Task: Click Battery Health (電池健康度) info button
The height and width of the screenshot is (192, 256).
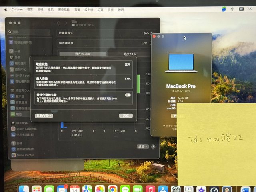Action: coord(151,43)
